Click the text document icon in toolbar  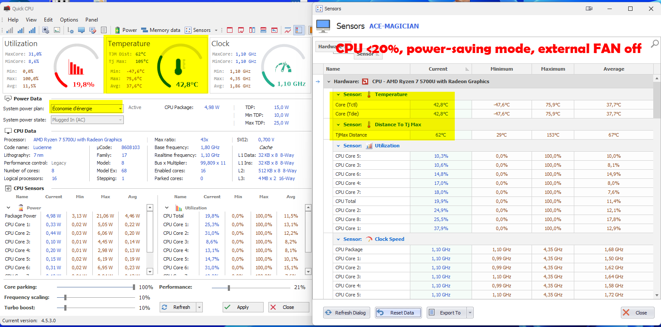point(104,30)
